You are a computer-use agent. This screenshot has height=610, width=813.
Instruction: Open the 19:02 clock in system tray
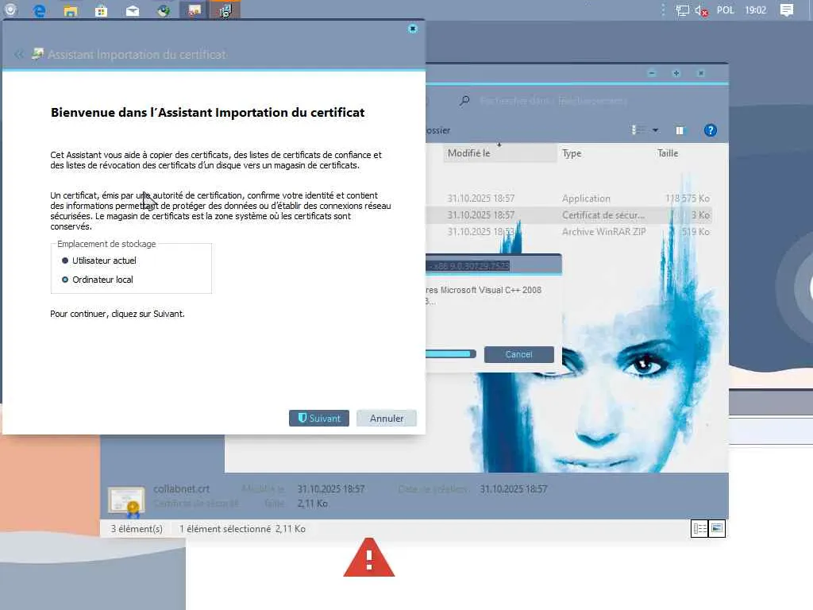coord(756,10)
